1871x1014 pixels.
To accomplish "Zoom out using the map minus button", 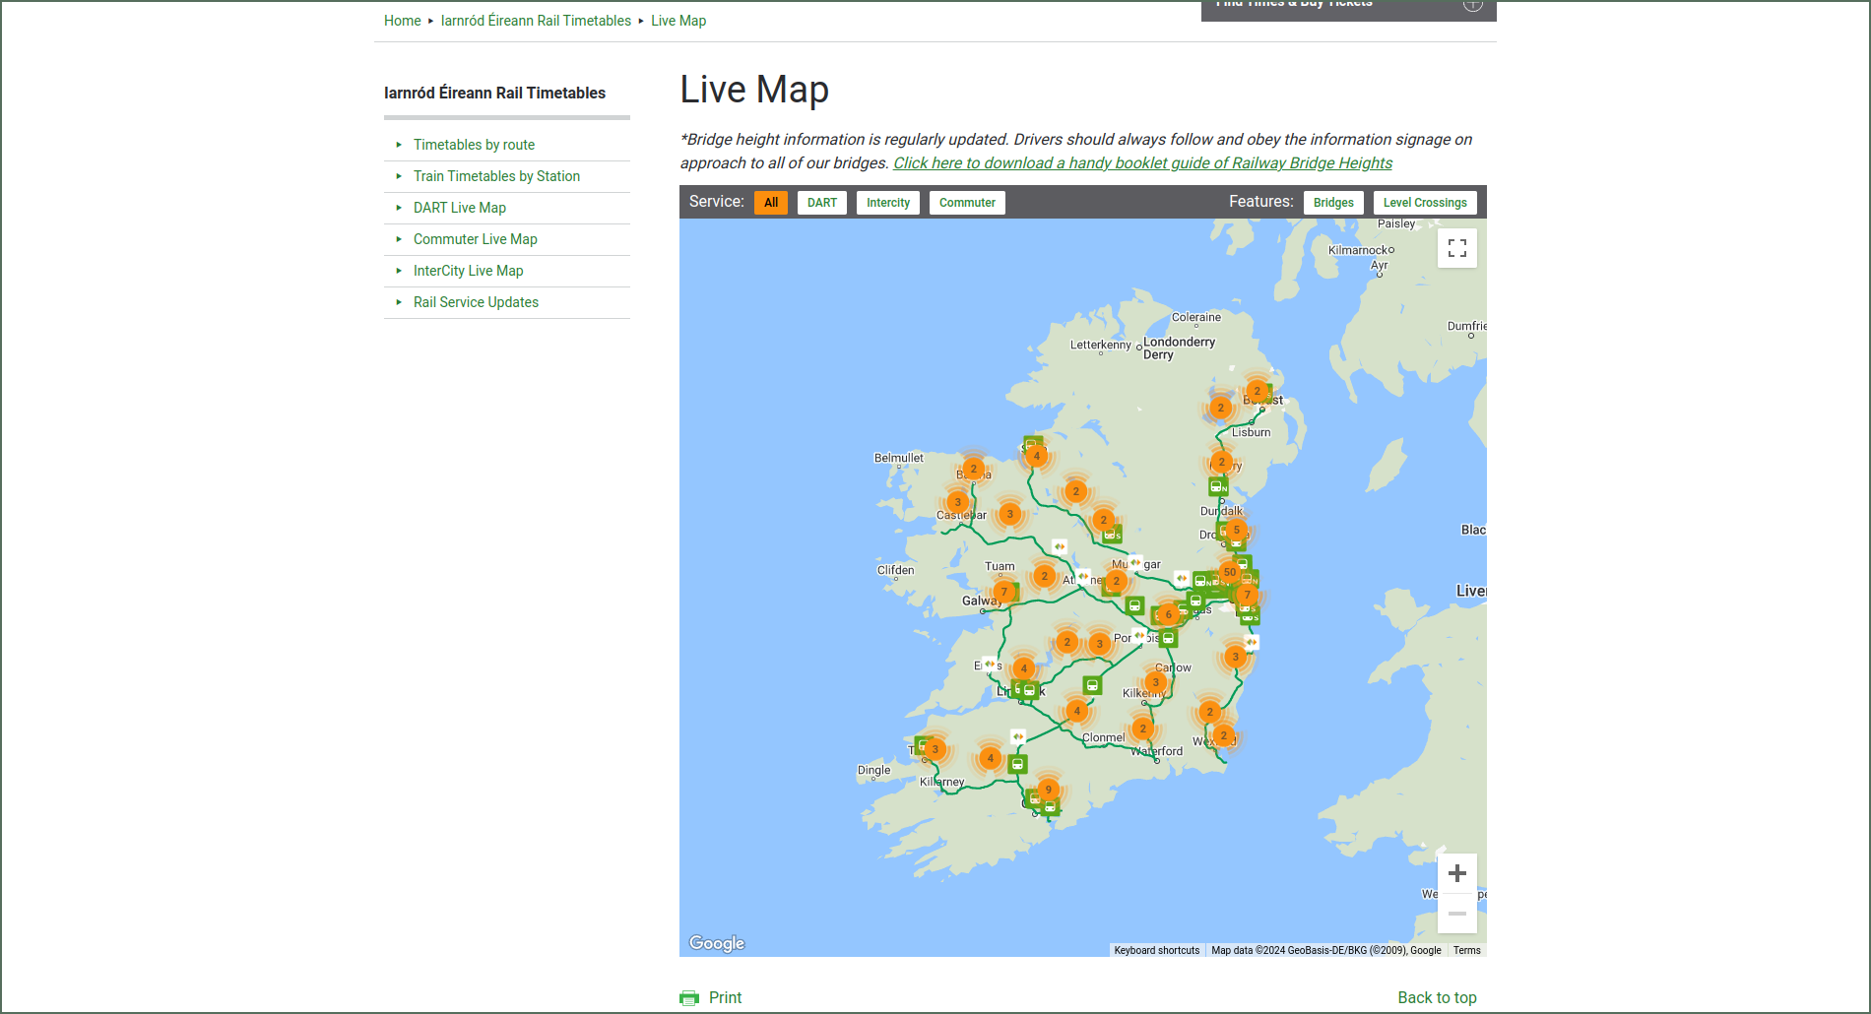I will coord(1457,914).
